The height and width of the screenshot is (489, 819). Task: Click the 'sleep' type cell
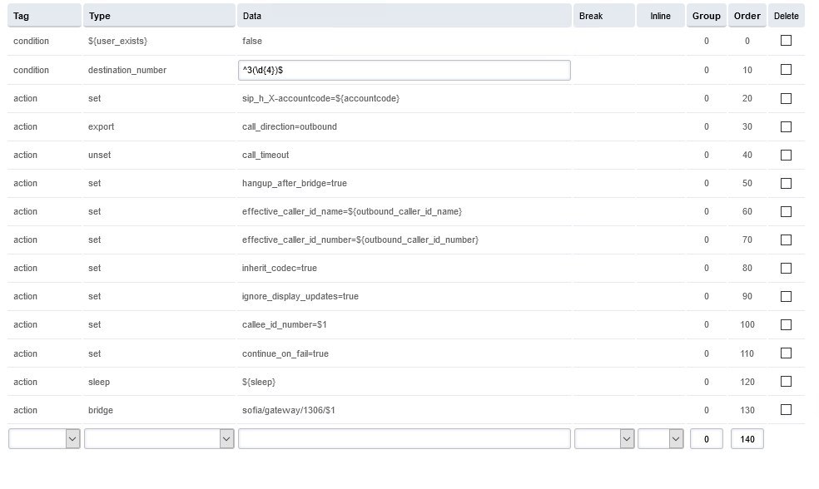[99, 382]
